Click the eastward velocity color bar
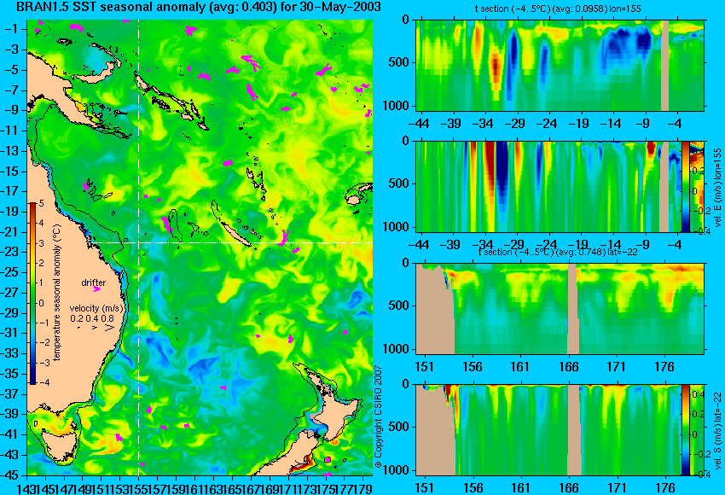The width and height of the screenshot is (725, 495). click(685, 186)
